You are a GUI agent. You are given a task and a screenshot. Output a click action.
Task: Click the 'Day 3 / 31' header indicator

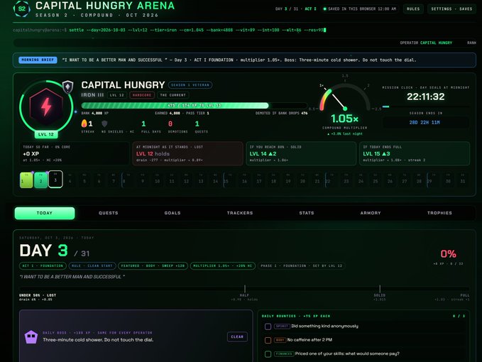(287, 9)
